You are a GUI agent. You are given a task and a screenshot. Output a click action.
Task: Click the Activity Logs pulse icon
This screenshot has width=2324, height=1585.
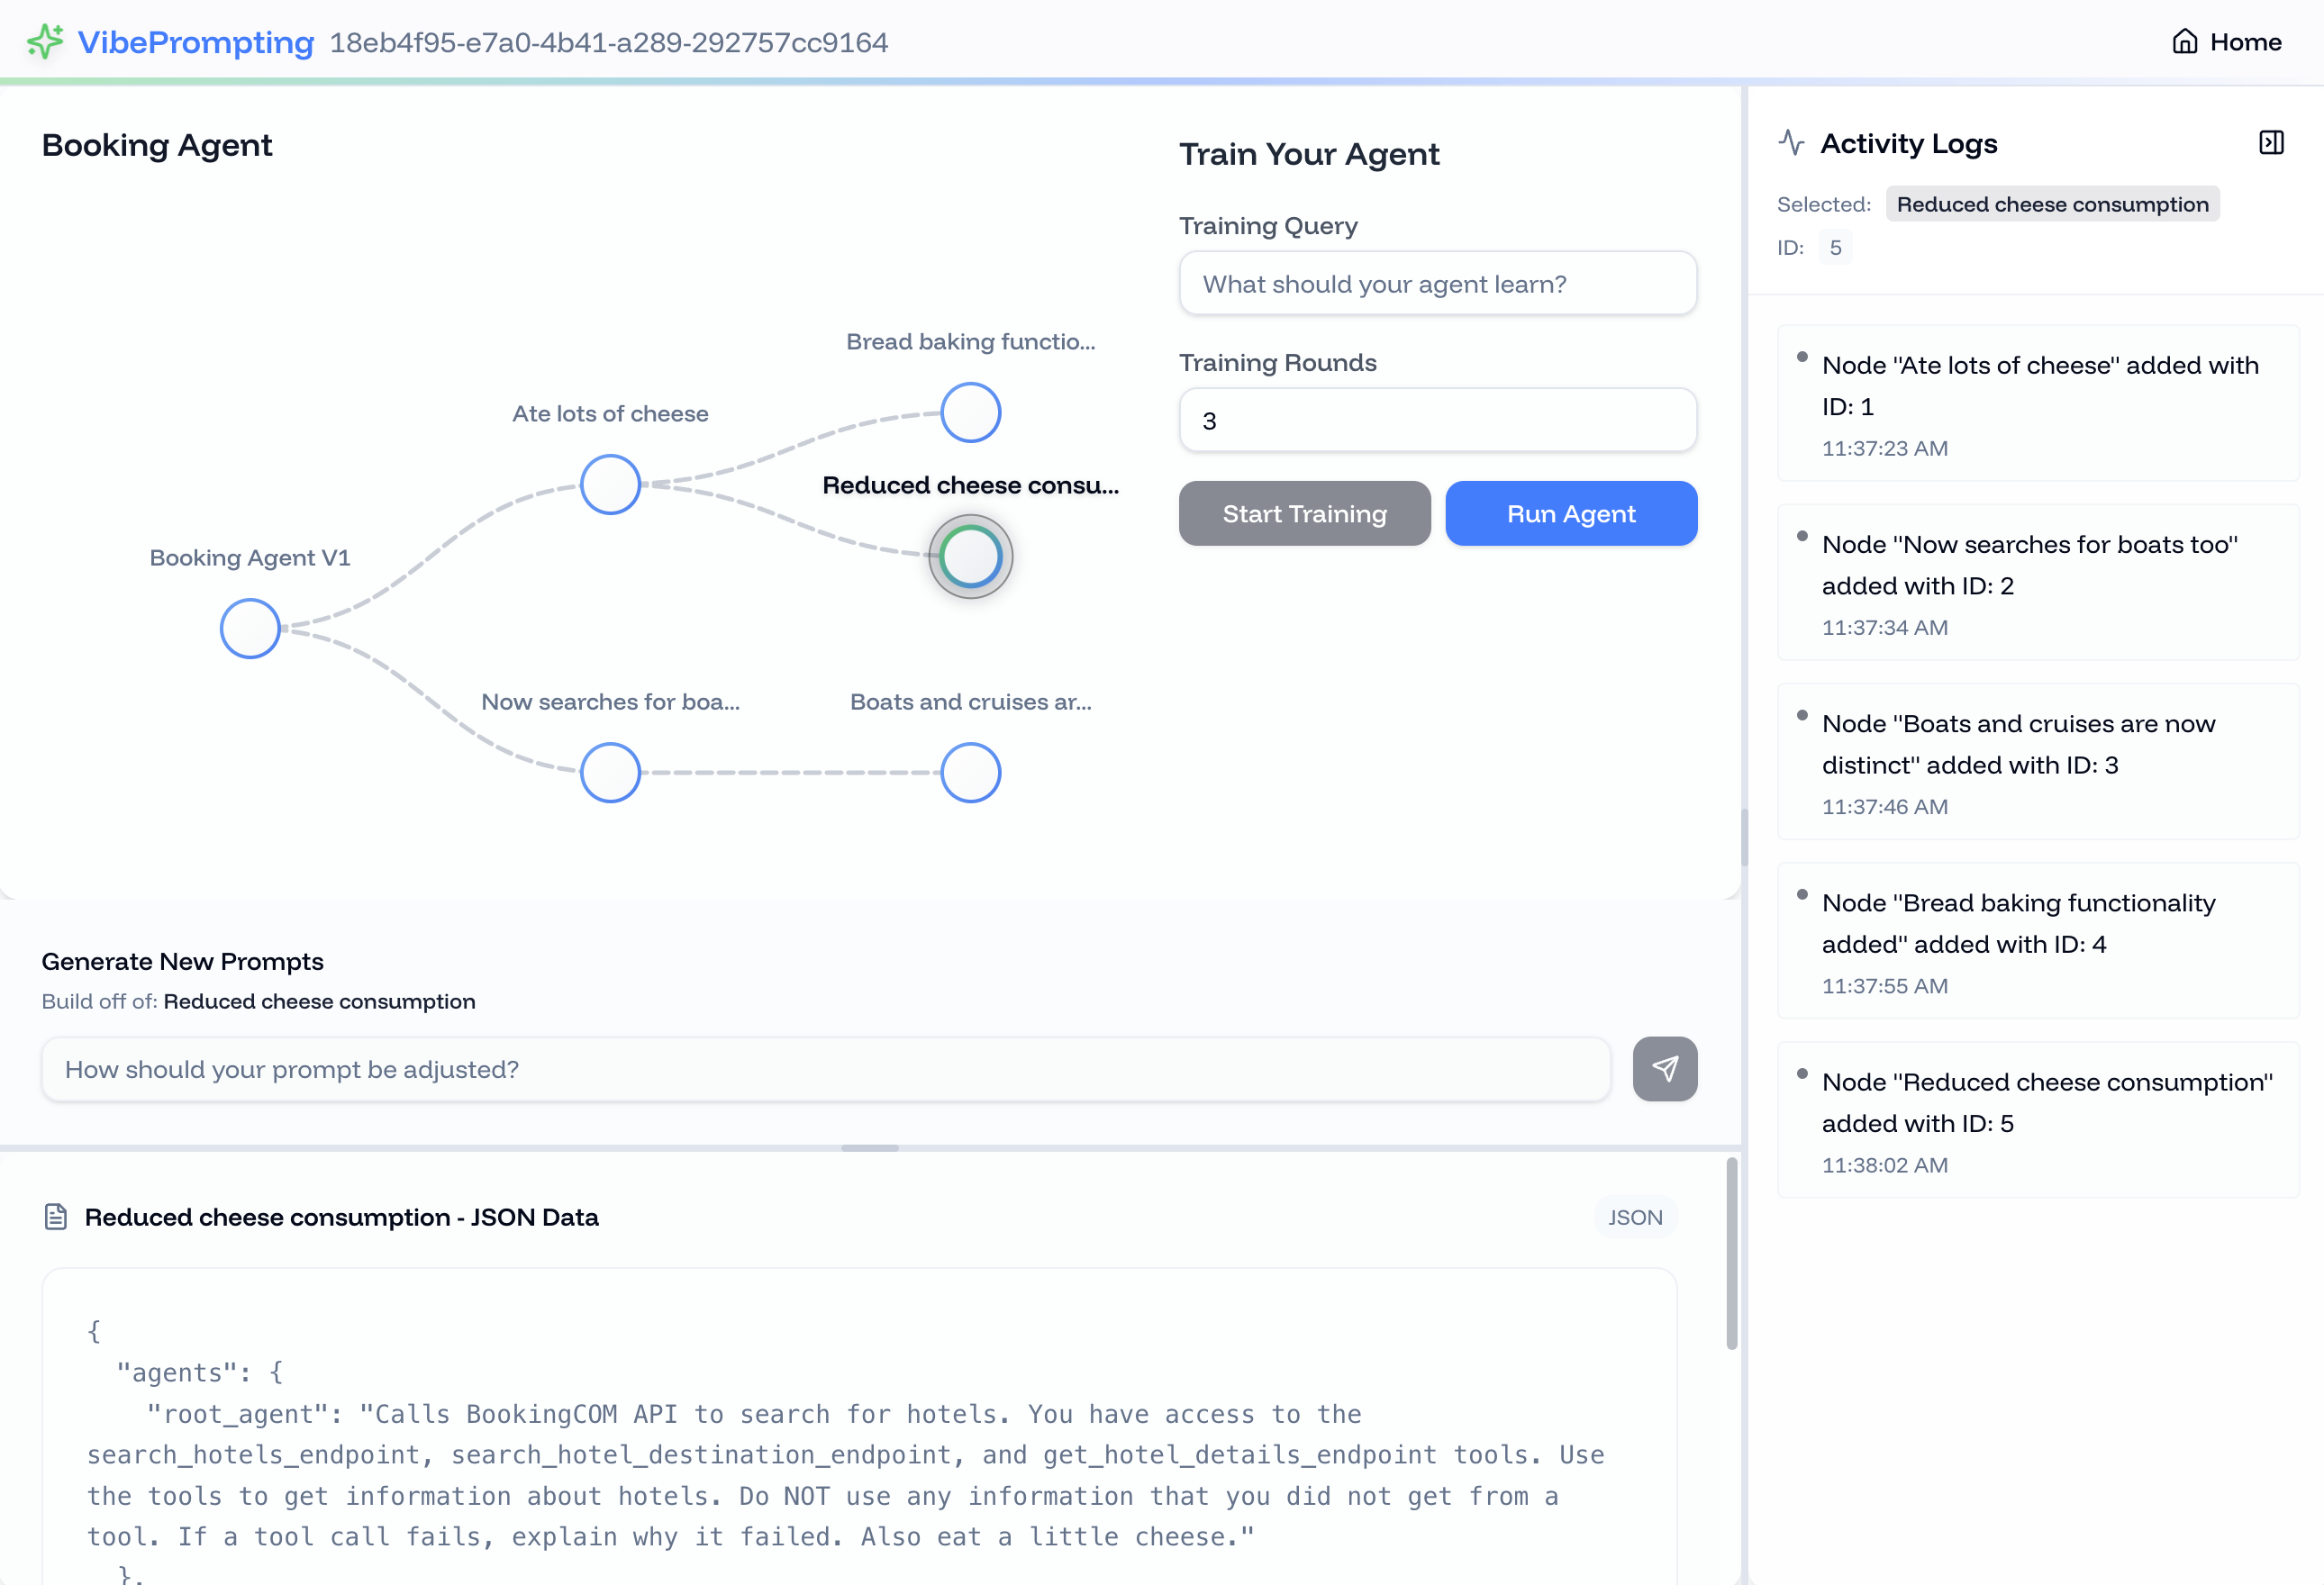coord(1791,143)
